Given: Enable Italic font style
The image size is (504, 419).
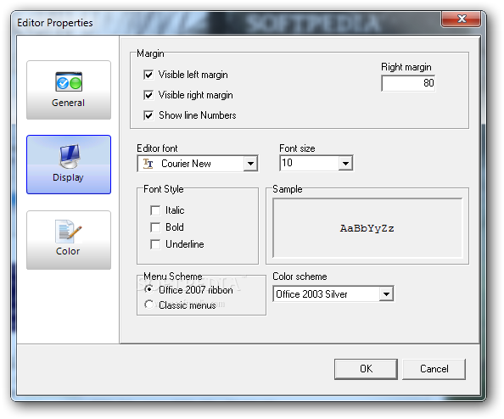Looking at the screenshot, I should coord(155,210).
